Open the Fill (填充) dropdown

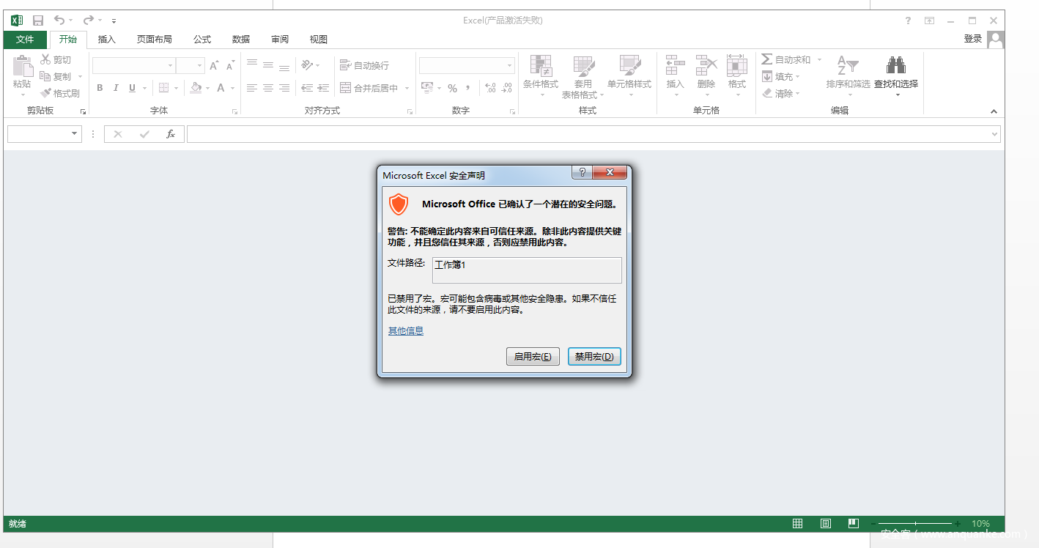(x=780, y=76)
